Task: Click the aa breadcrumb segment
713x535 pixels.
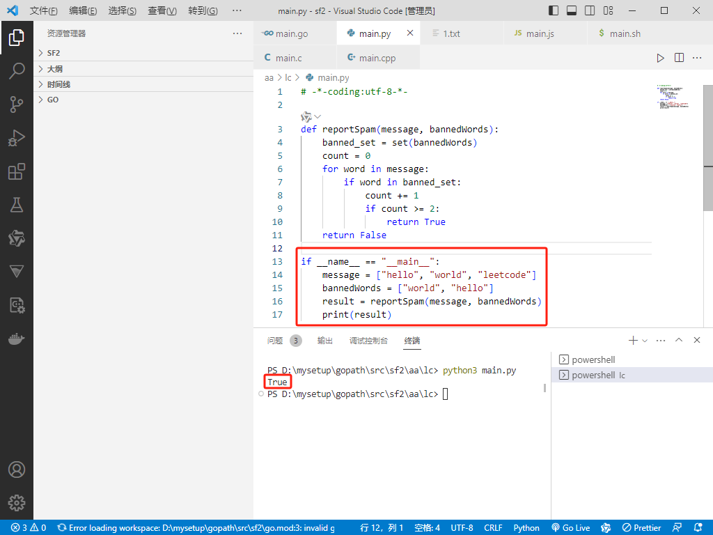Action: (x=269, y=78)
